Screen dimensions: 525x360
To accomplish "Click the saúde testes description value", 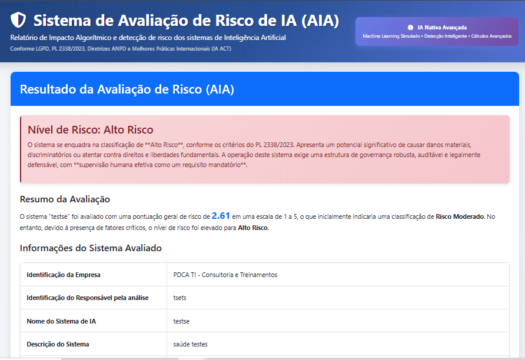I will (x=190, y=344).
